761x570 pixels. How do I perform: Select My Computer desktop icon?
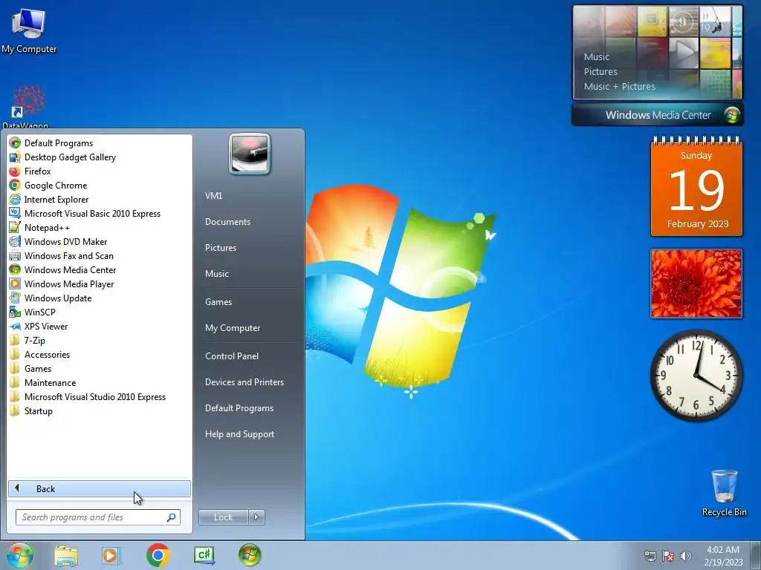click(29, 31)
